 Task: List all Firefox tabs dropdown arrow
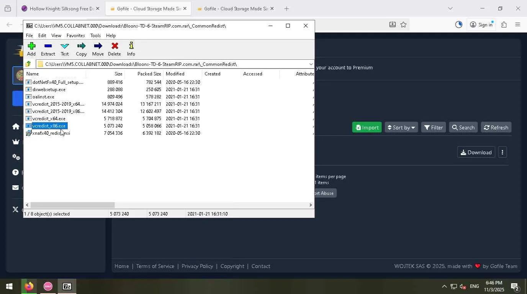coord(450,8)
